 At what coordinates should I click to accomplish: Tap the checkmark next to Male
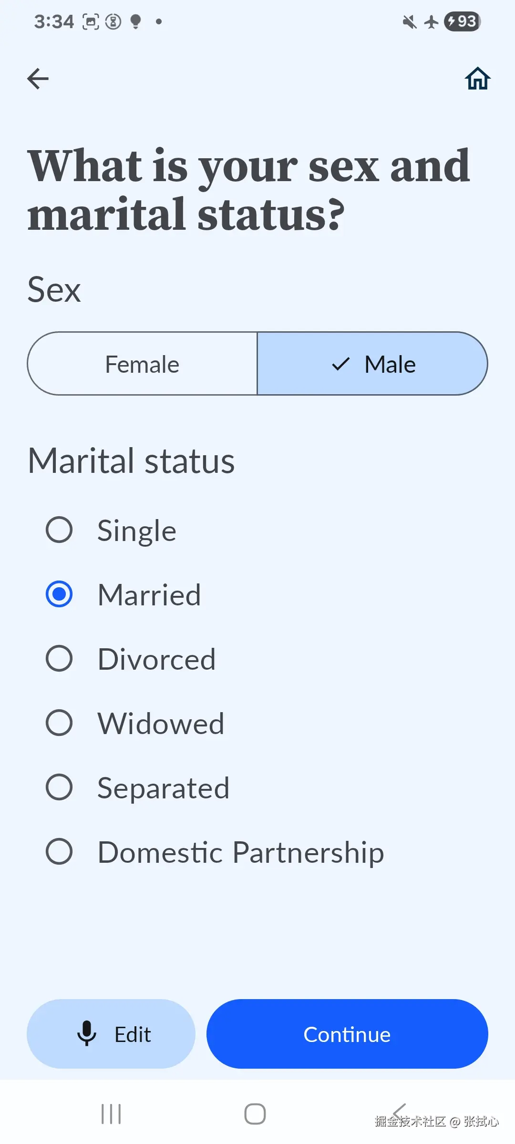(x=341, y=364)
